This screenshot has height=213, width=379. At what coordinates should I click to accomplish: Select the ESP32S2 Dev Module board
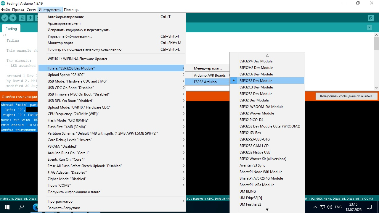click(x=267, y=94)
